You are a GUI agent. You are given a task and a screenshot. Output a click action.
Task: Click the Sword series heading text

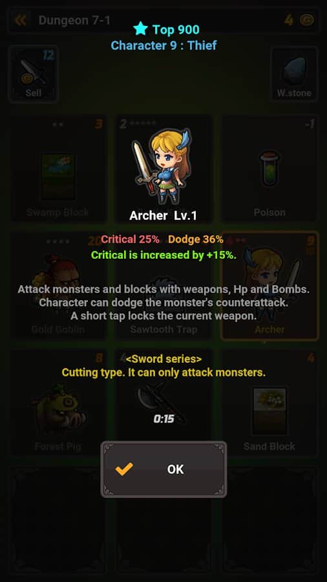tap(163, 359)
